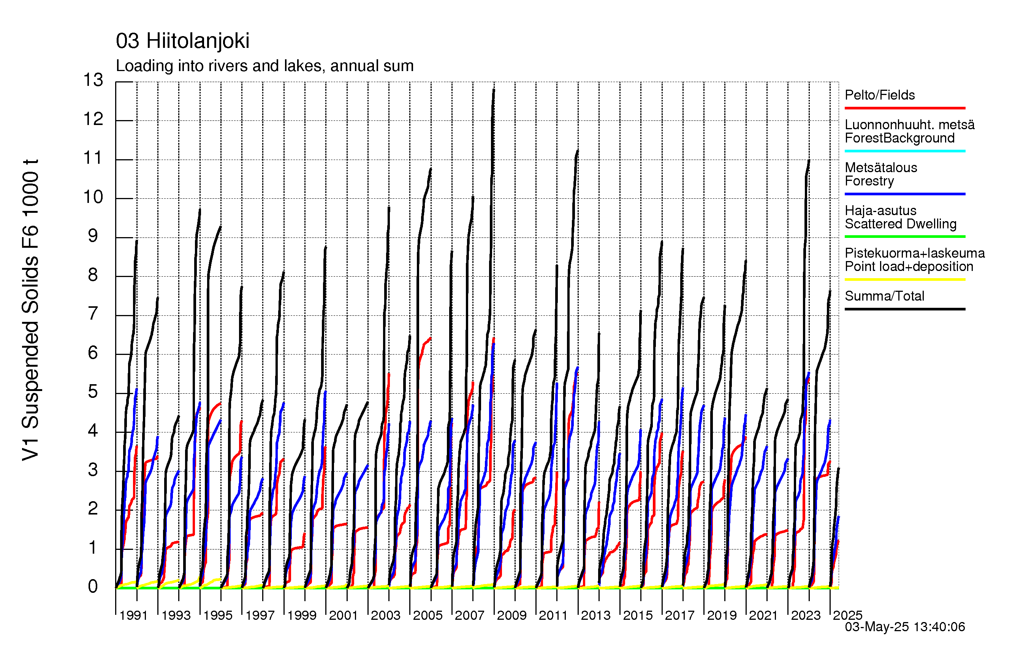
Task: Click the x-axis year label 2009
Action: click(x=512, y=615)
